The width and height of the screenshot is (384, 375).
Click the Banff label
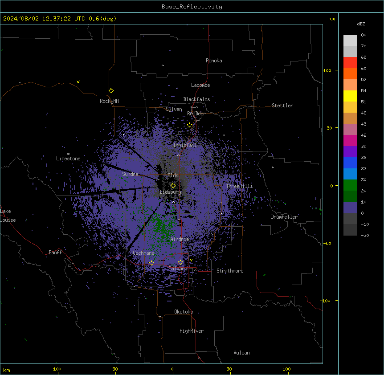(x=55, y=253)
